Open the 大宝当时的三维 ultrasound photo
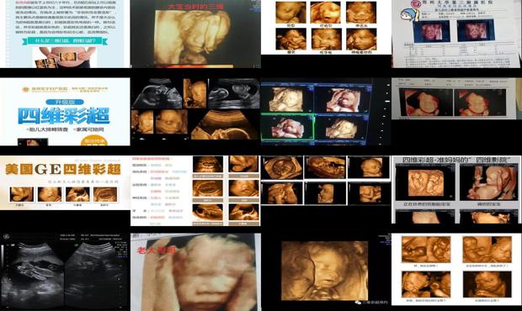 coord(195,34)
